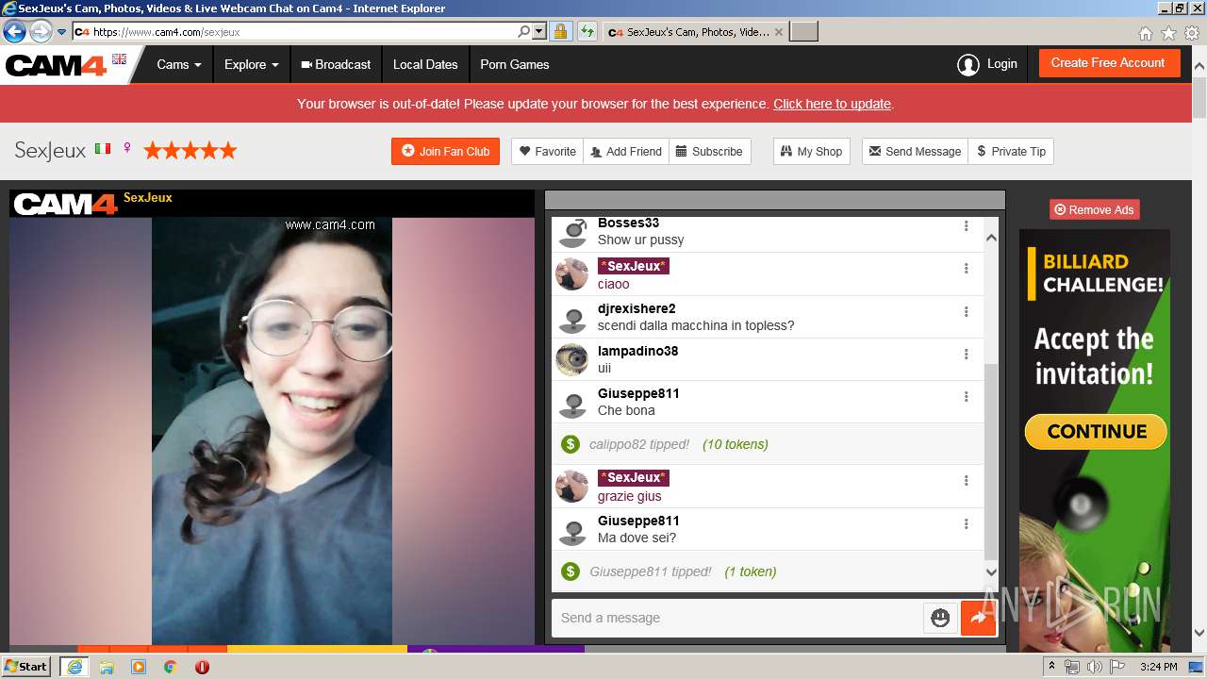1207x679 pixels.
Task: Open options menu for djrexishere2 message
Action: pos(966,312)
